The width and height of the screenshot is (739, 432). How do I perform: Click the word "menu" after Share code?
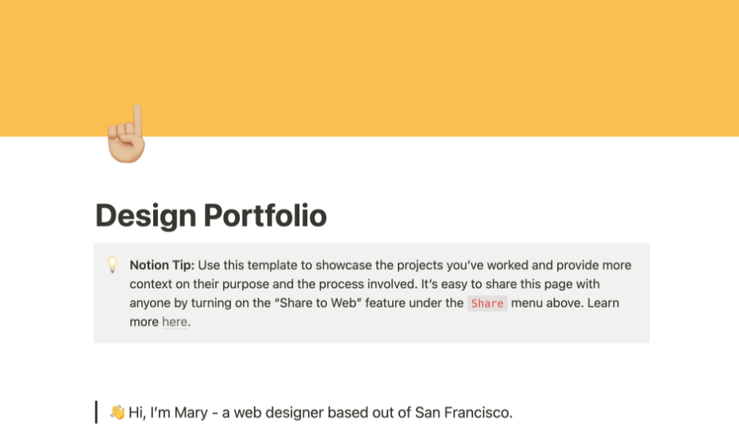click(528, 303)
